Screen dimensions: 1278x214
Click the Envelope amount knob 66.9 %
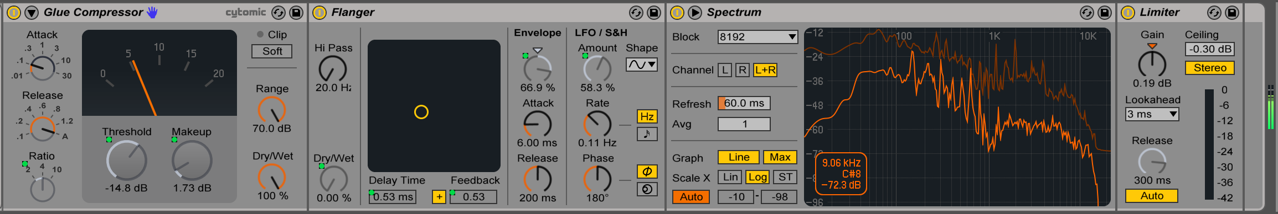coord(537,69)
